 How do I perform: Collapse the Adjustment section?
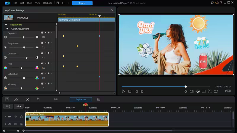(x=6, y=25)
